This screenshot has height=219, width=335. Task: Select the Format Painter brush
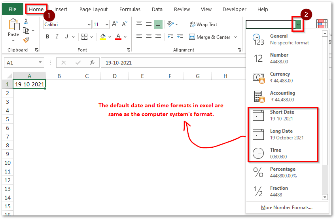tap(26, 40)
